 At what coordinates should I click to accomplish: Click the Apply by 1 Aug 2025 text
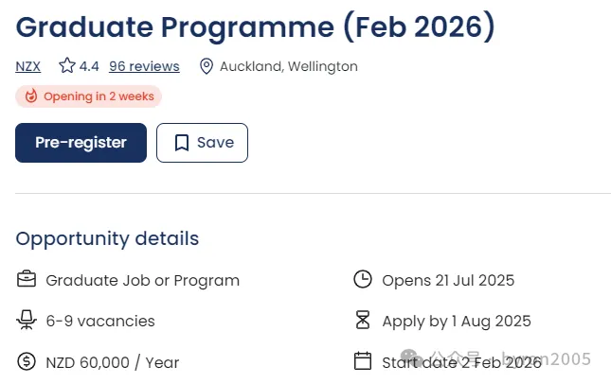tap(457, 322)
